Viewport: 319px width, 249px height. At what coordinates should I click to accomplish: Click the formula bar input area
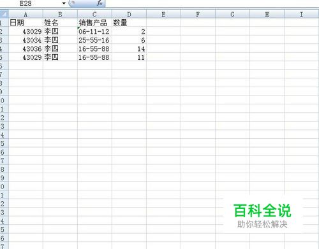coord(212,3)
